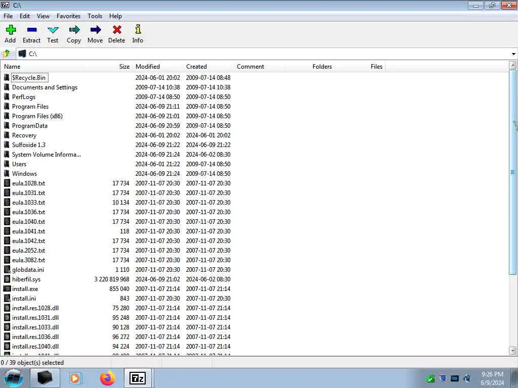518x388 pixels.
Task: Select the install.res.1033.dll file icon
Action: [x=7, y=327]
